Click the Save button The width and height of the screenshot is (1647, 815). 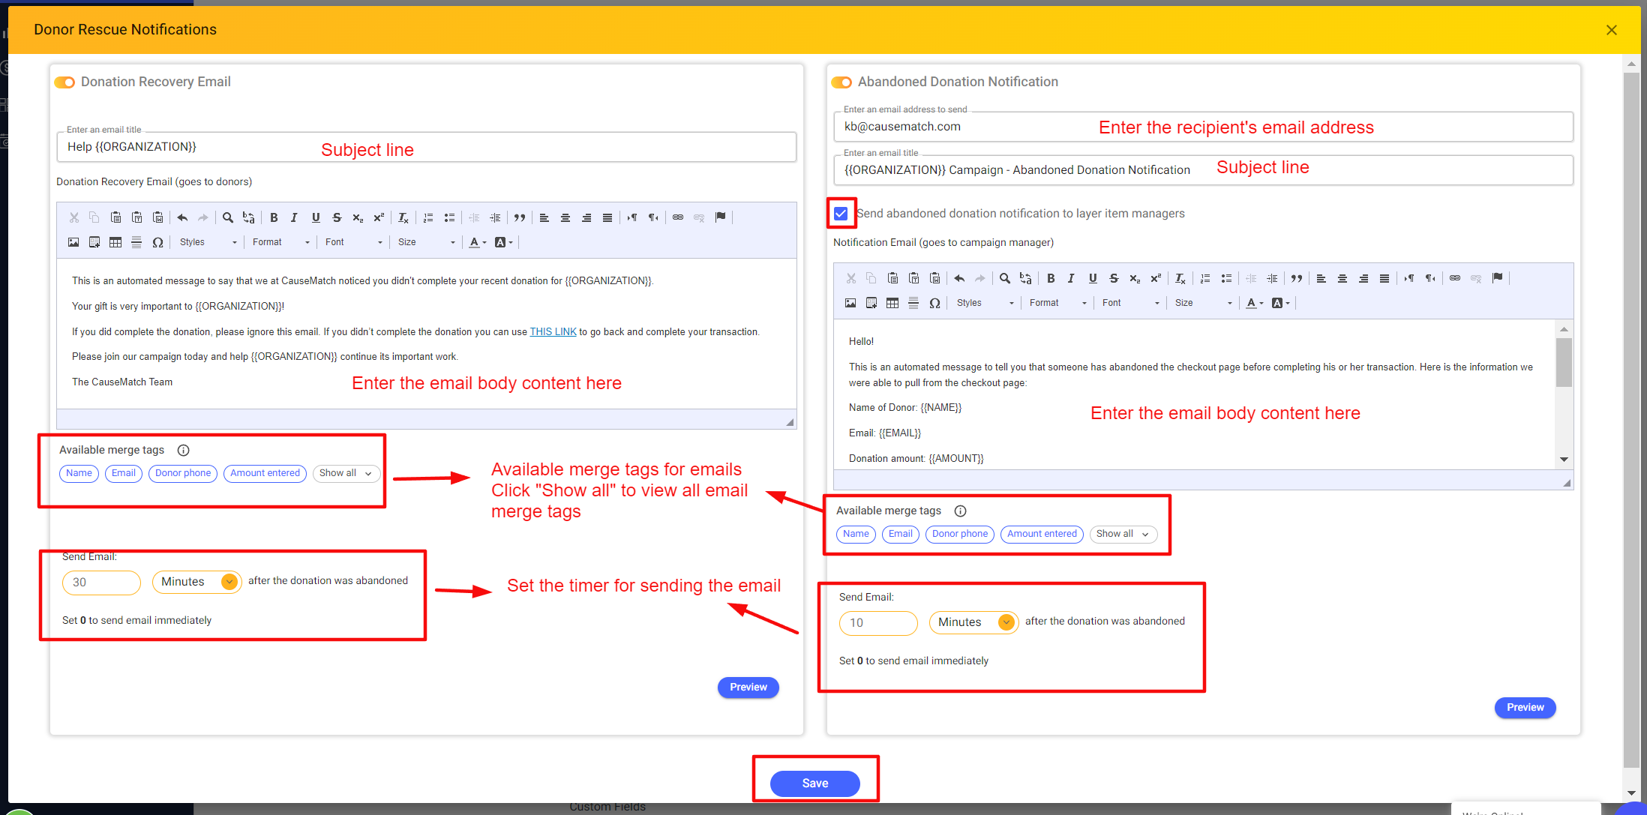[x=814, y=783]
